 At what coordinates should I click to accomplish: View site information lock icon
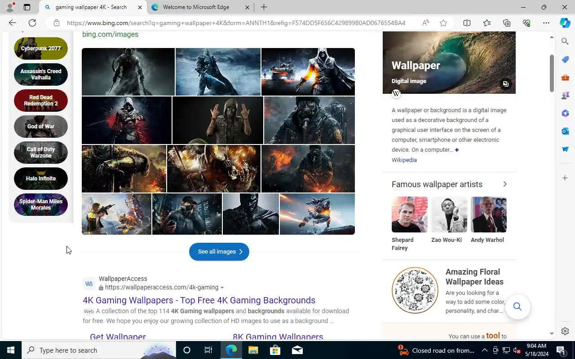tap(56, 23)
